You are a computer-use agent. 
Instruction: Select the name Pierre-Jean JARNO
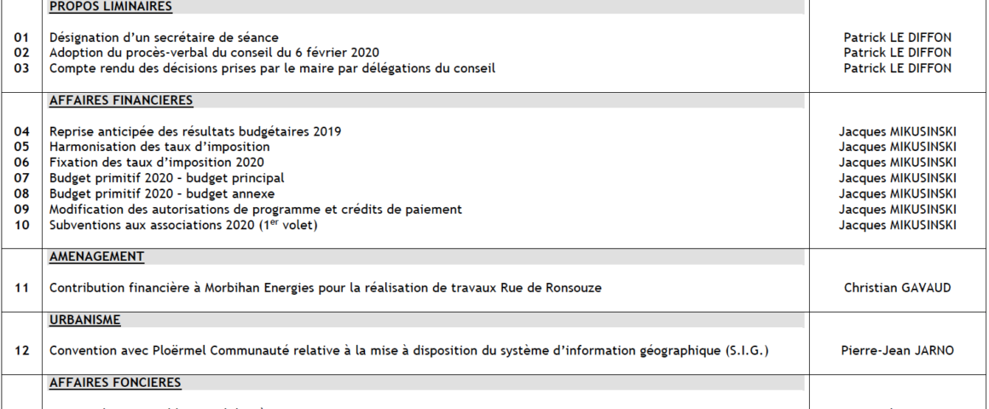(897, 350)
